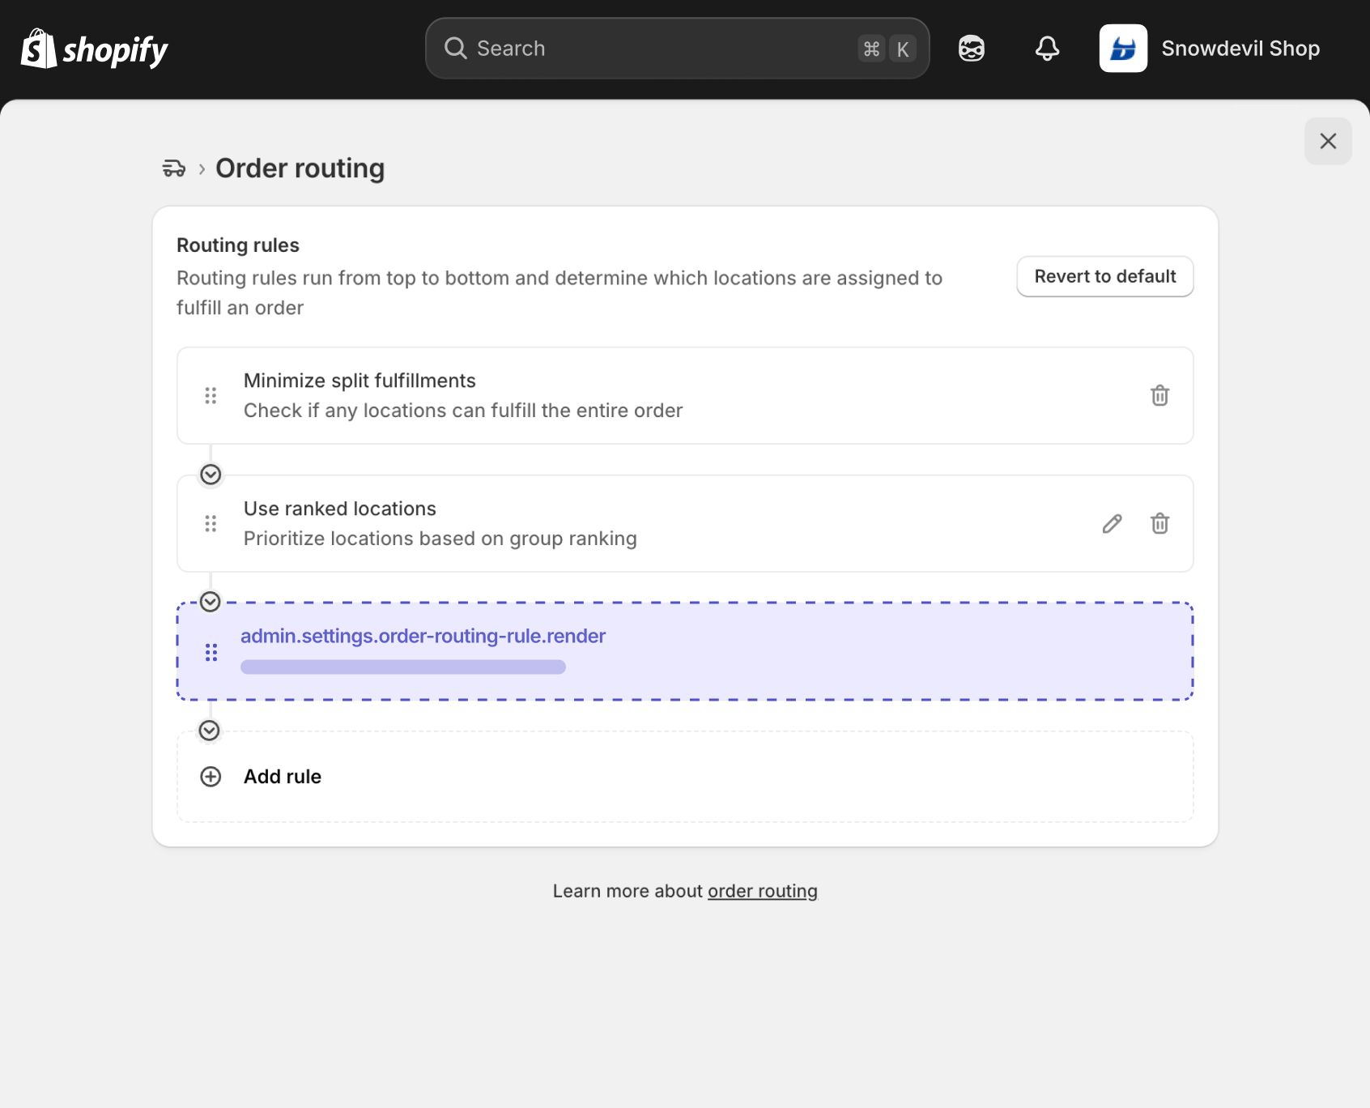The image size is (1370, 1108).
Task: Open the notifications bell
Action: pos(1047,49)
